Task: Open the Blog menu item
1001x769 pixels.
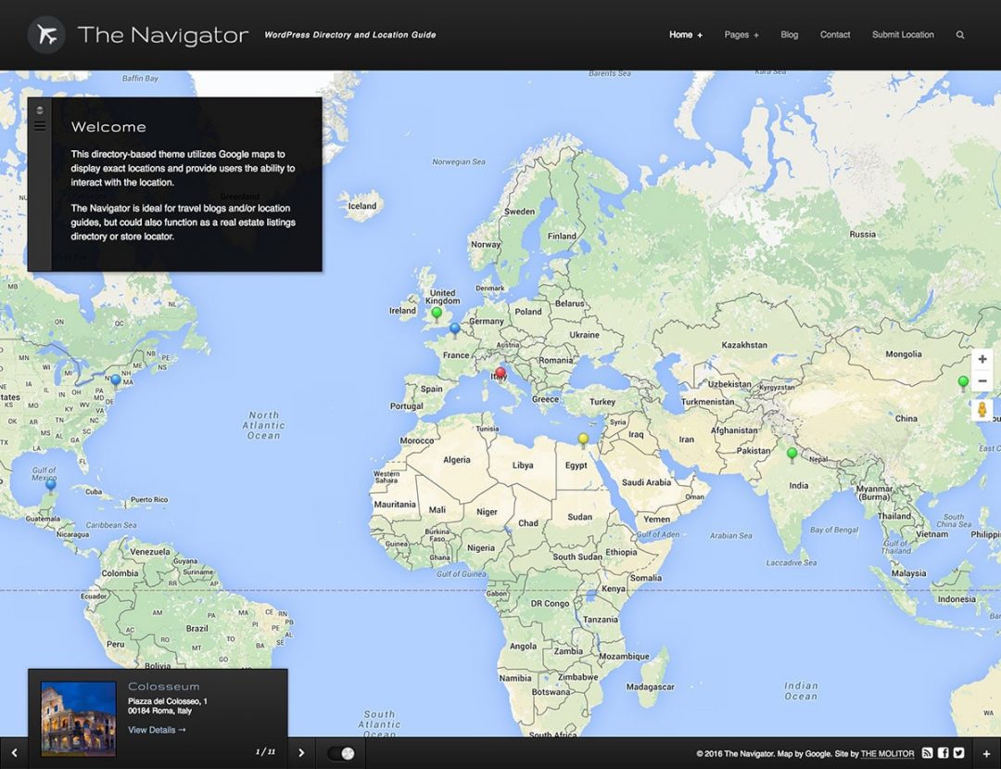Action: click(789, 35)
